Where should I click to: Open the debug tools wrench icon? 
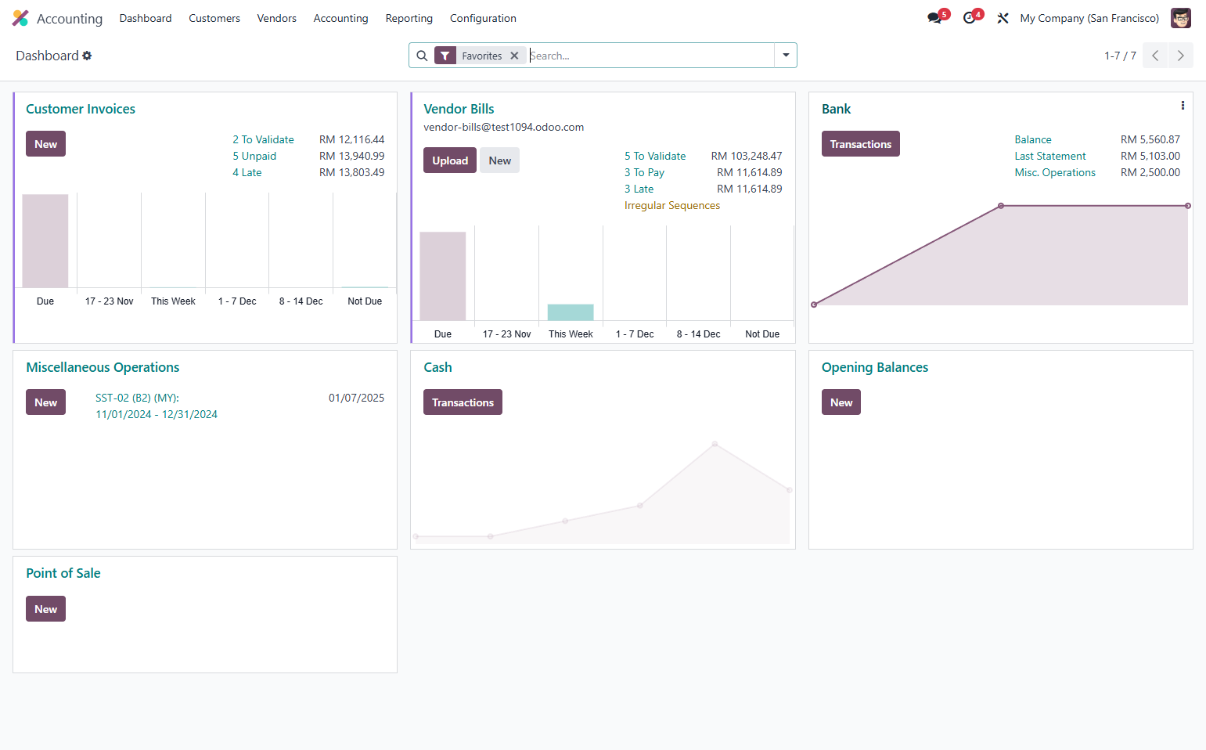click(1003, 18)
